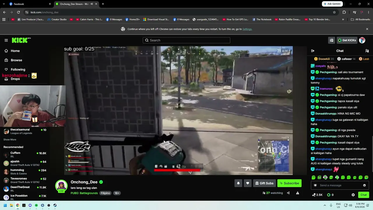
Task: Share the stream via share icon
Action: [x=288, y=193]
